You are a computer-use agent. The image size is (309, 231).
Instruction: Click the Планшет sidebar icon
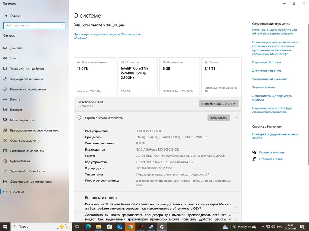tap(5, 110)
